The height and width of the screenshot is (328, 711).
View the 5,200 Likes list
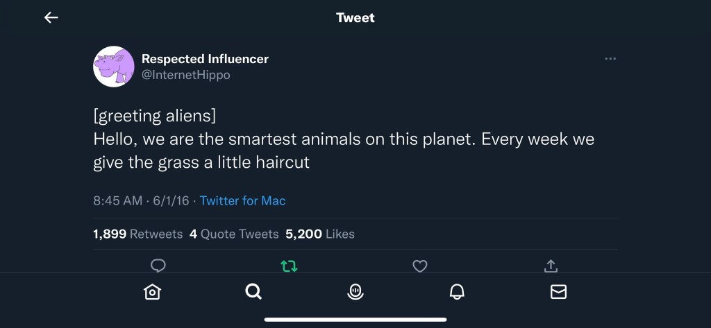click(320, 234)
